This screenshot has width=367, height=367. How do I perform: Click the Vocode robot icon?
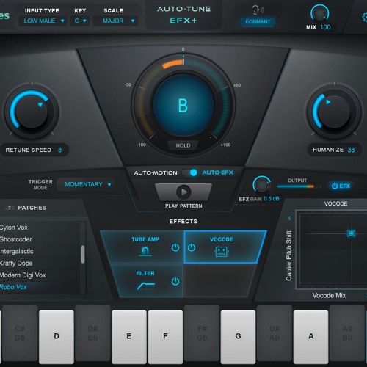point(221,251)
